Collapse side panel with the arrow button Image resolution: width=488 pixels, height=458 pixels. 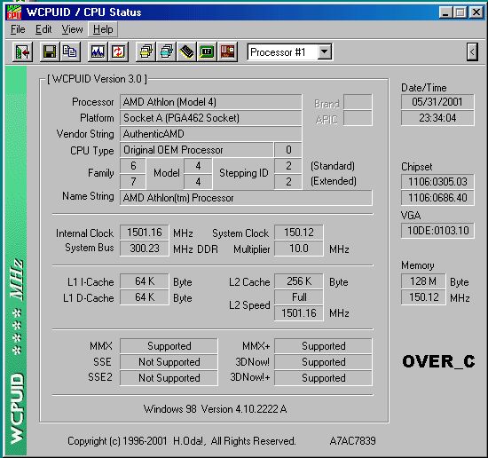(472, 51)
